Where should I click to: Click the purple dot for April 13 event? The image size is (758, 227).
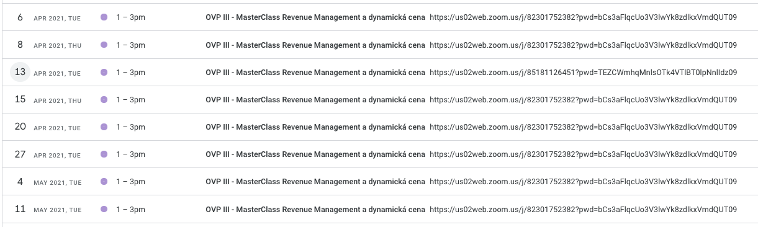(x=104, y=72)
